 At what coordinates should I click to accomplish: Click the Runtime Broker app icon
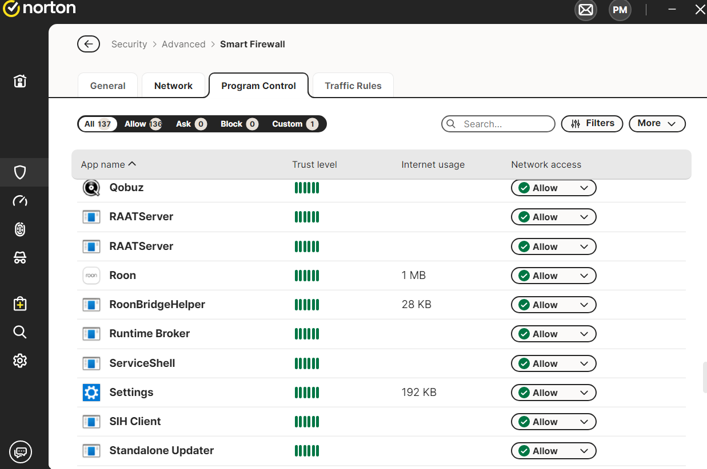click(91, 334)
